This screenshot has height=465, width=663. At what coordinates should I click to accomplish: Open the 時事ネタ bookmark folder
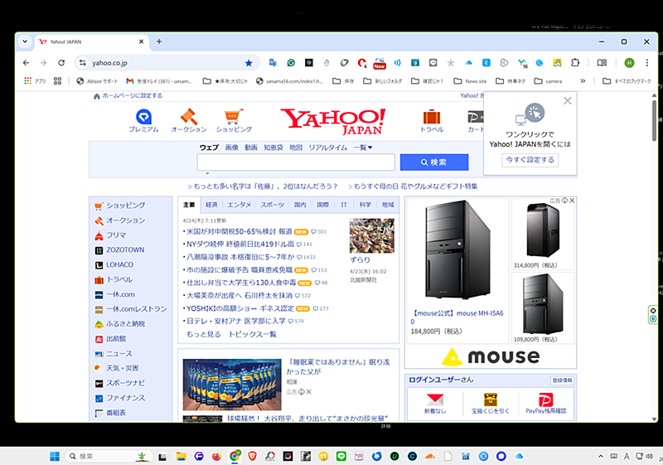(511, 80)
